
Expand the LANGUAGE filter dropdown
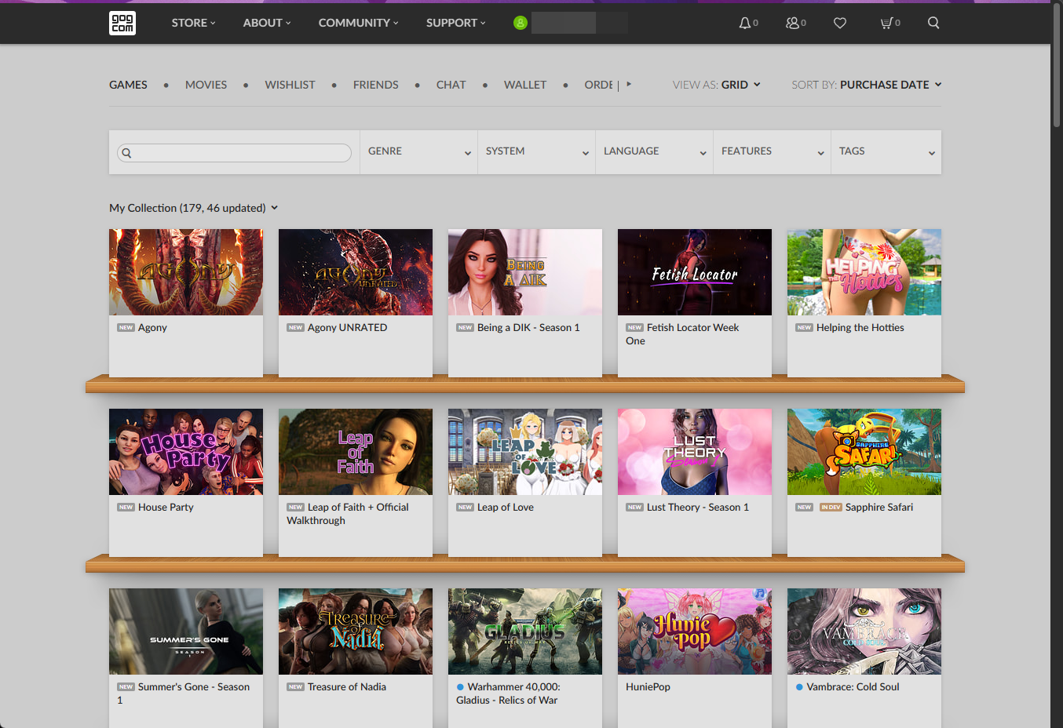click(x=654, y=151)
